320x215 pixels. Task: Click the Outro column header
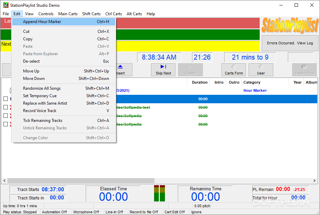coord(234,82)
